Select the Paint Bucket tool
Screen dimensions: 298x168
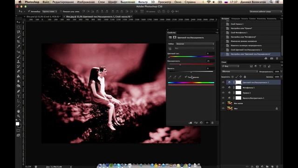click(x=19, y=76)
